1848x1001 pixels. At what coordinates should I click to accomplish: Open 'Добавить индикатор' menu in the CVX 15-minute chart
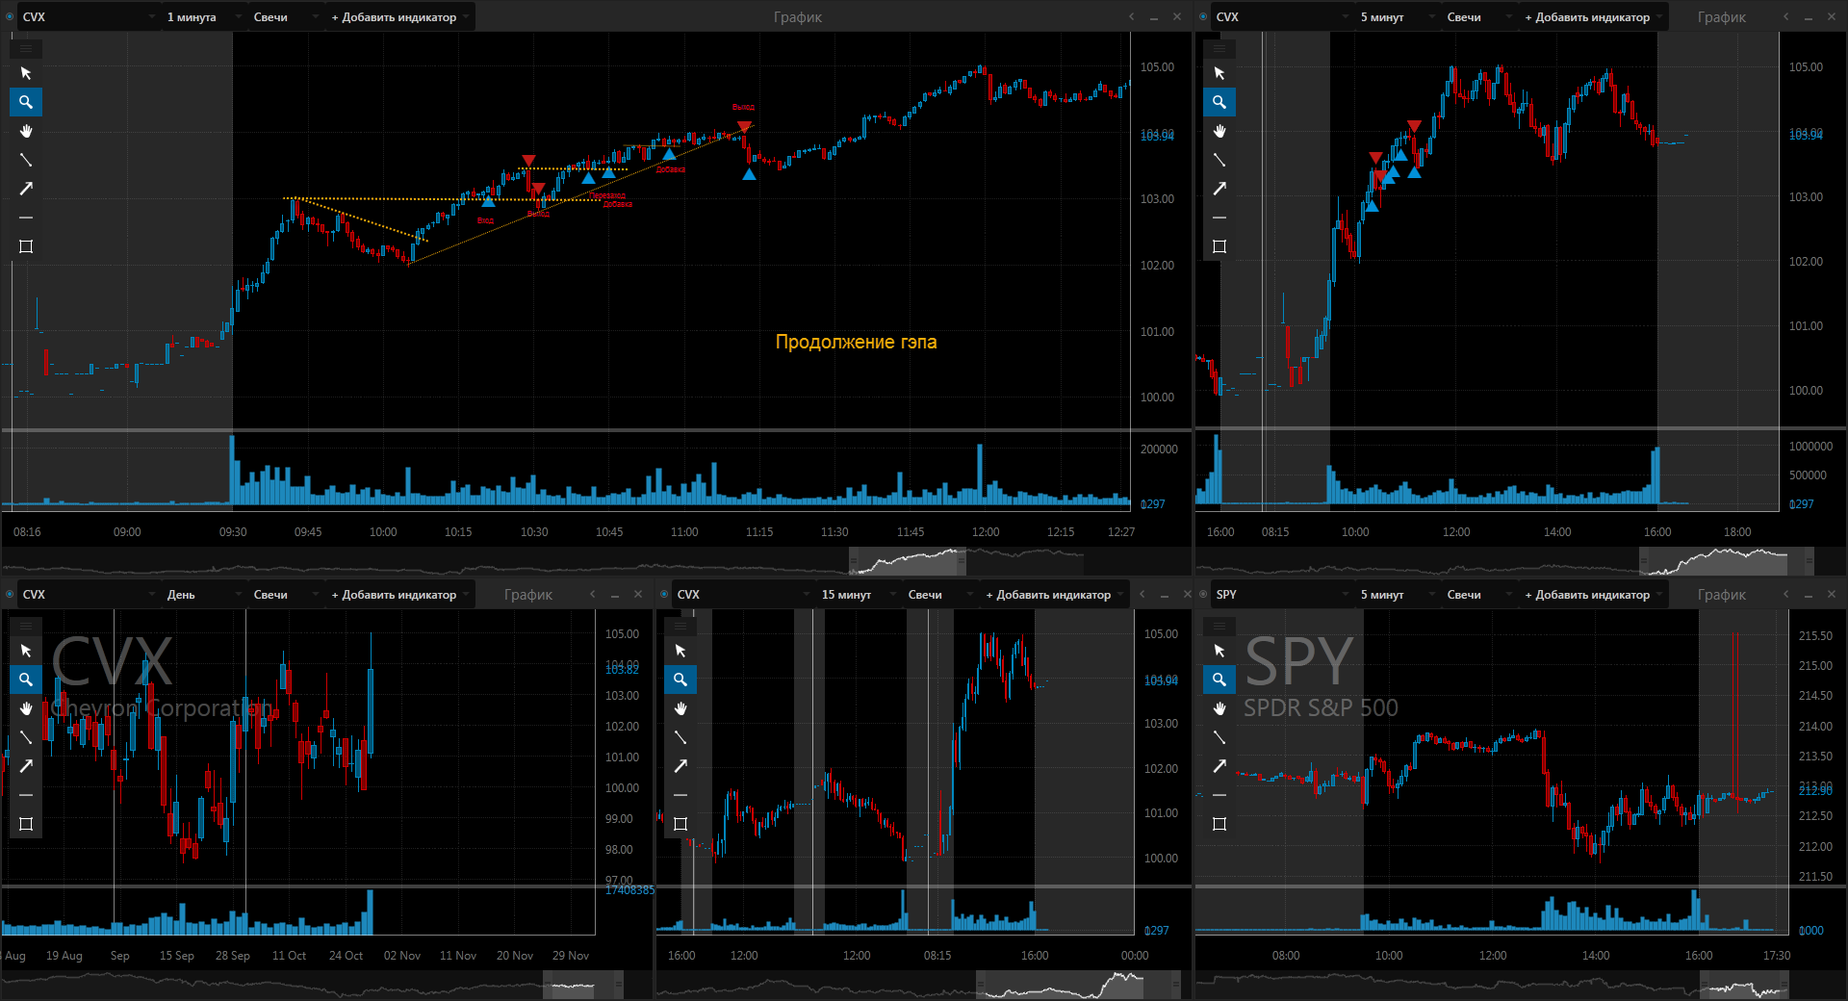pyautogui.click(x=1049, y=595)
